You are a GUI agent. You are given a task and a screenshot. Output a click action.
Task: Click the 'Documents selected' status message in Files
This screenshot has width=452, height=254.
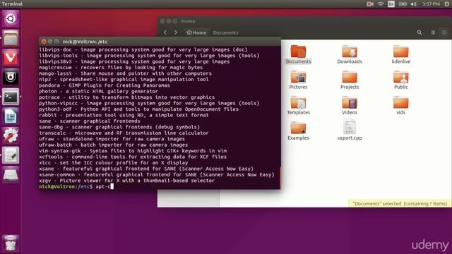pyautogui.click(x=400, y=204)
